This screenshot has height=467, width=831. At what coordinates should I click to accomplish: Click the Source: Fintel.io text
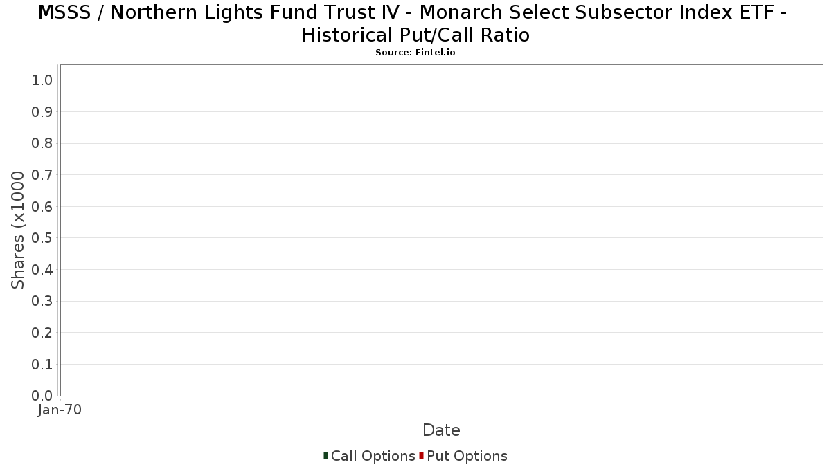[x=415, y=53]
